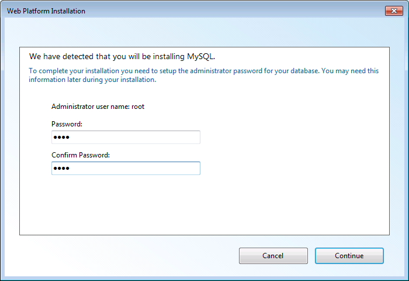Select the 'We have detected' heading text
The width and height of the screenshot is (409, 281).
click(122, 56)
